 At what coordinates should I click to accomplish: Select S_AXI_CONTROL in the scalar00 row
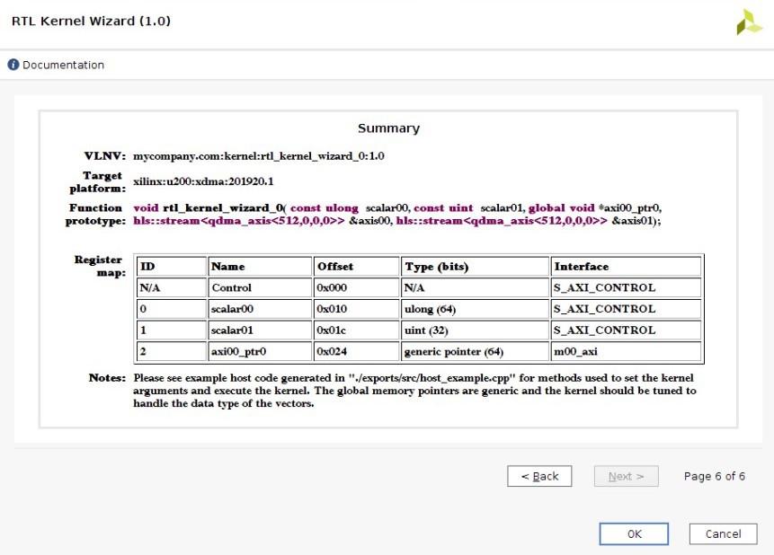pyautogui.click(x=626, y=309)
